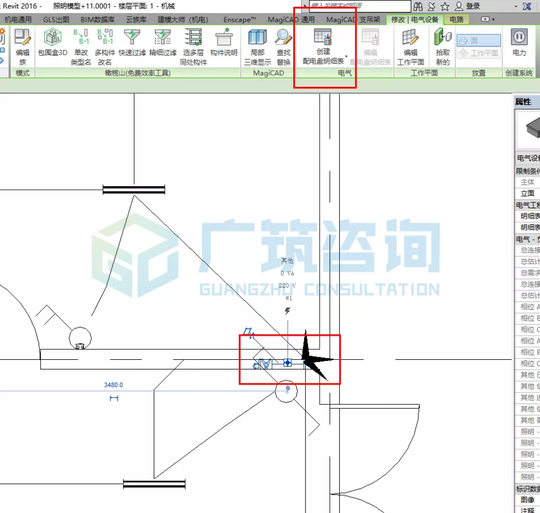Click the blue square move grip on panel

(288, 363)
